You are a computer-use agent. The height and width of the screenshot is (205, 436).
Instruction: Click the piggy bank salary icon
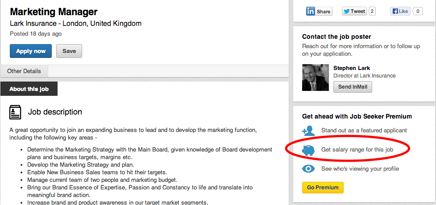click(308, 150)
